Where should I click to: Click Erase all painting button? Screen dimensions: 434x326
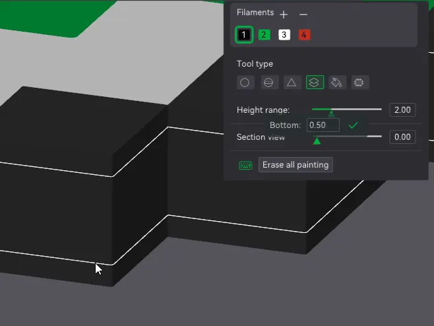pyautogui.click(x=295, y=165)
